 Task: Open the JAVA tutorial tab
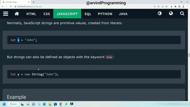click(123, 14)
